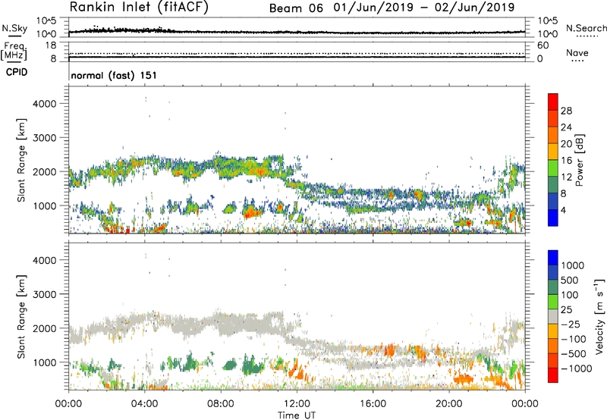Click the 'N.Search' legend label
607x420 pixels.
[x=587, y=28]
